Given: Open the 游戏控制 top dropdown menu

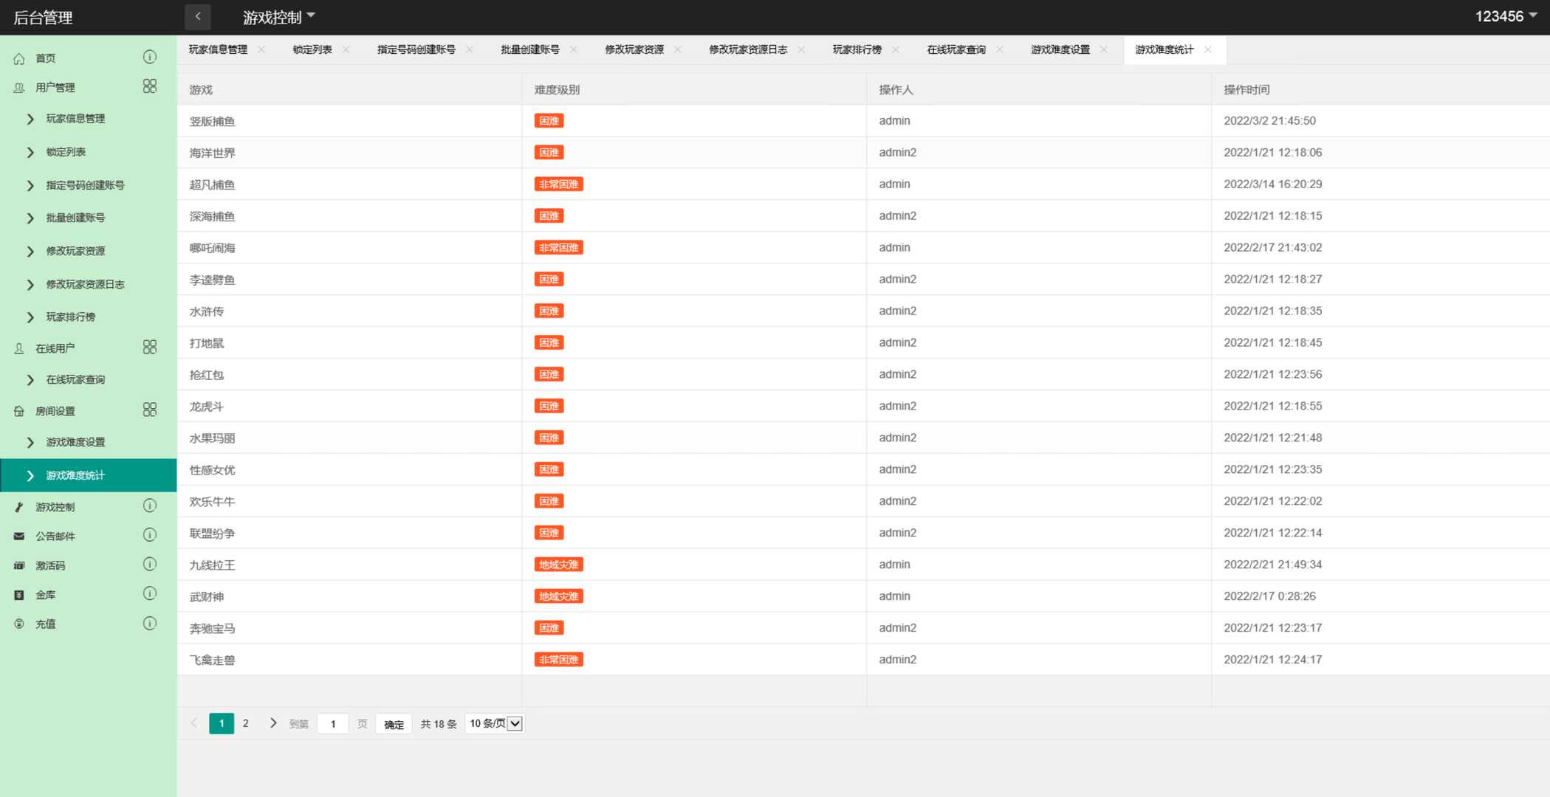Looking at the screenshot, I should (278, 17).
